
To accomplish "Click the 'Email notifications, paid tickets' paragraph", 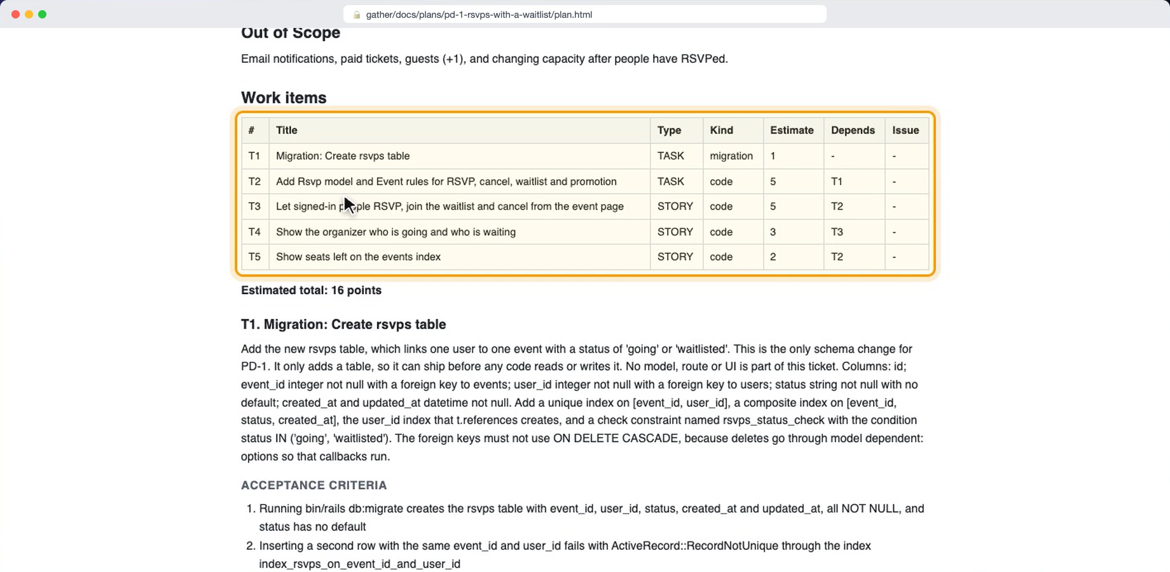I will (x=484, y=59).
